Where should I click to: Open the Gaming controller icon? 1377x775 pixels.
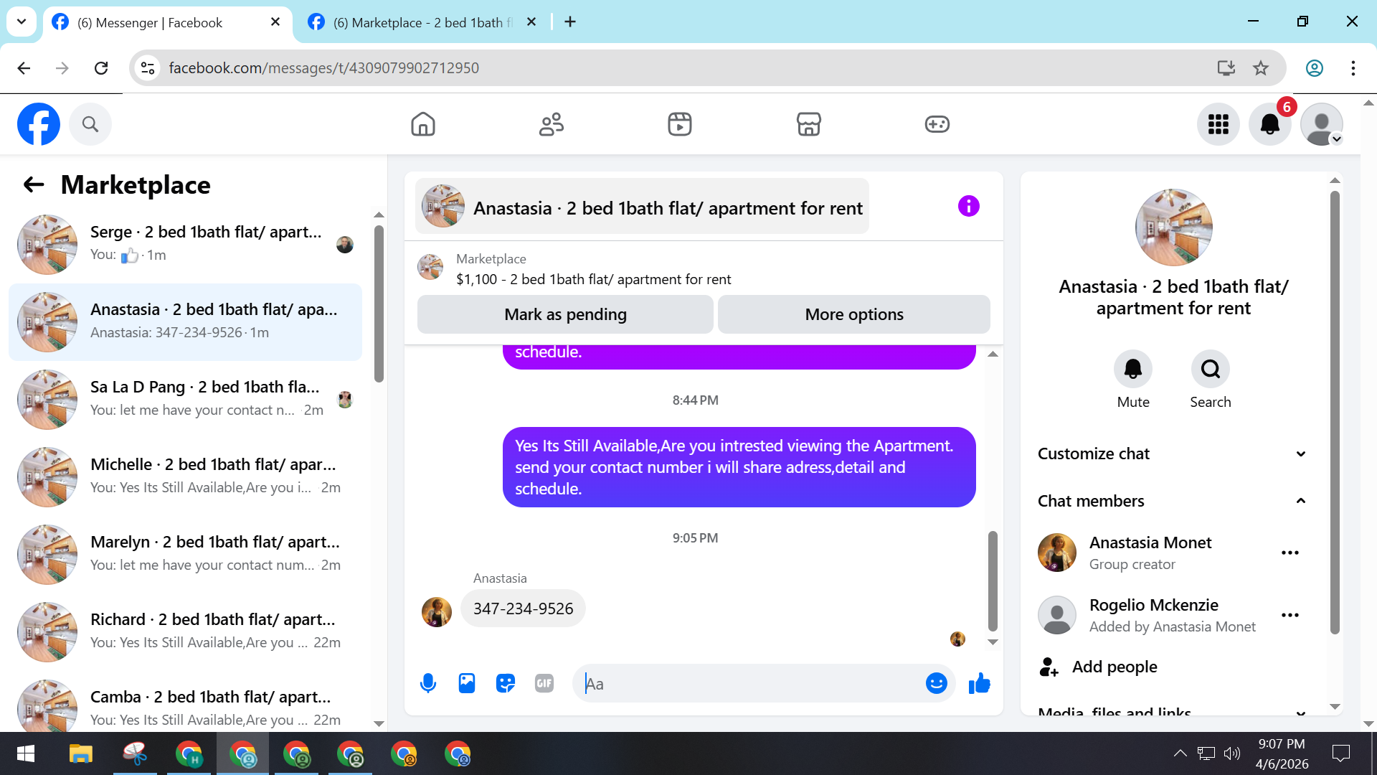[x=937, y=124]
